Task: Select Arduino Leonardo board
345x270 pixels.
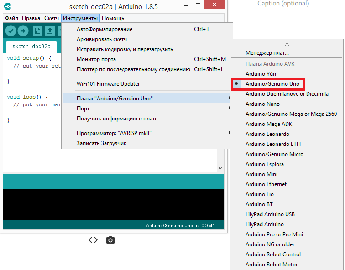Action: [x=287, y=134]
